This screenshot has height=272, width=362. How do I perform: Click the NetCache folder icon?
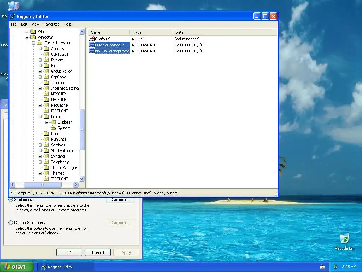click(x=47, y=105)
